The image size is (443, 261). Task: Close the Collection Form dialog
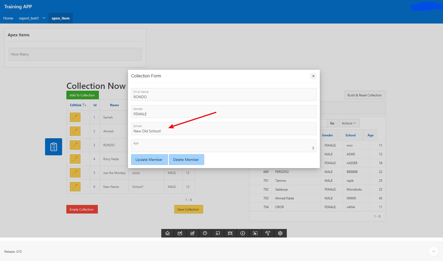click(313, 76)
